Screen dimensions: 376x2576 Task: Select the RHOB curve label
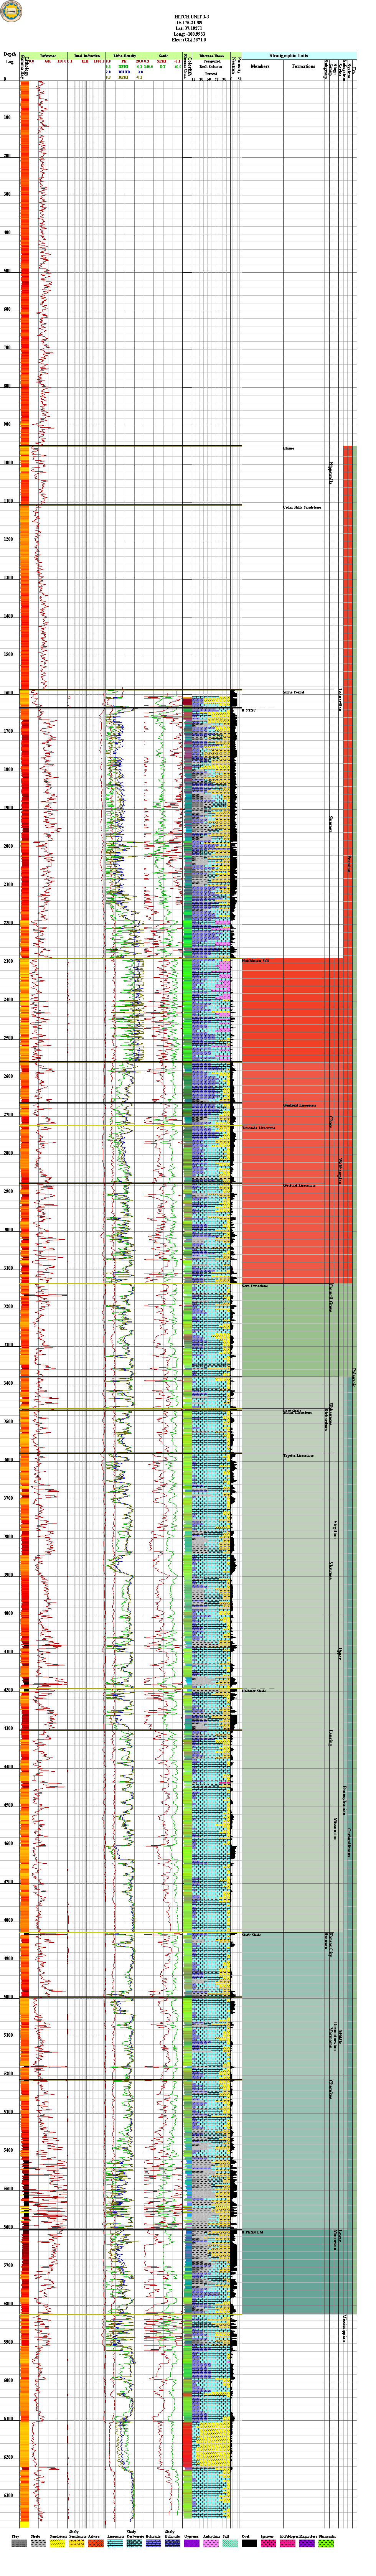tap(124, 72)
